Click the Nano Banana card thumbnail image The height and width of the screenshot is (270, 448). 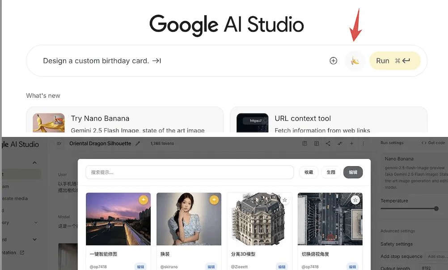click(x=49, y=123)
